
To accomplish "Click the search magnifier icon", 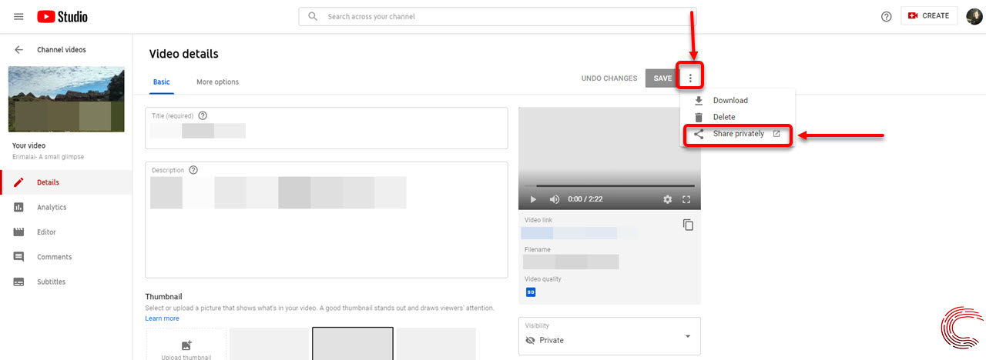I will click(313, 16).
